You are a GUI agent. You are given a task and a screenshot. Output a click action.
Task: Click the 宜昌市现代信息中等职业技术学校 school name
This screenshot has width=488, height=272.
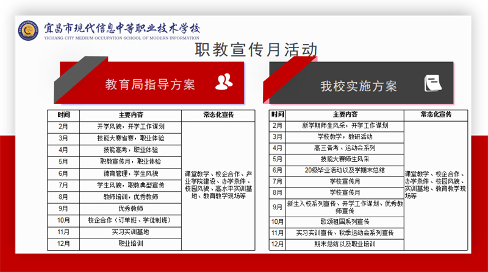pyautogui.click(x=121, y=28)
